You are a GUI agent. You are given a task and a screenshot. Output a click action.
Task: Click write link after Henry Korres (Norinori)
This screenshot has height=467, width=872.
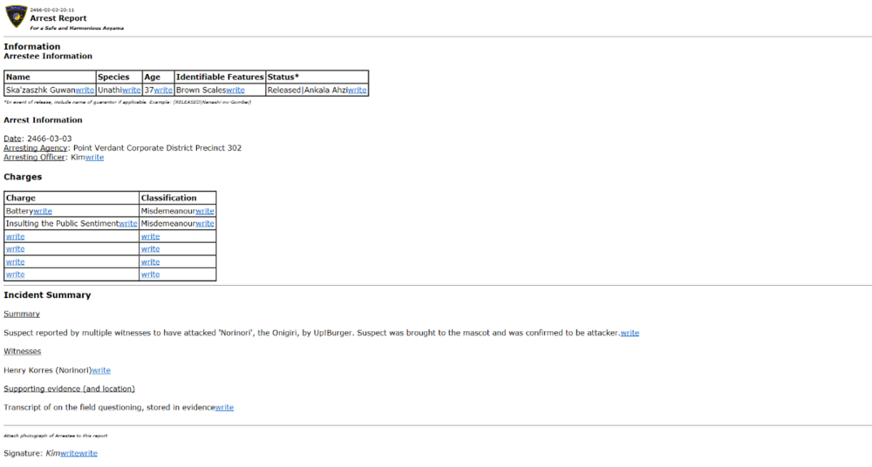click(101, 370)
